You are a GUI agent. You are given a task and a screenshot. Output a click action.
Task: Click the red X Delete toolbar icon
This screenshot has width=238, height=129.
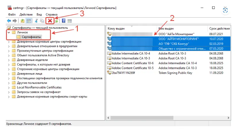50,21
